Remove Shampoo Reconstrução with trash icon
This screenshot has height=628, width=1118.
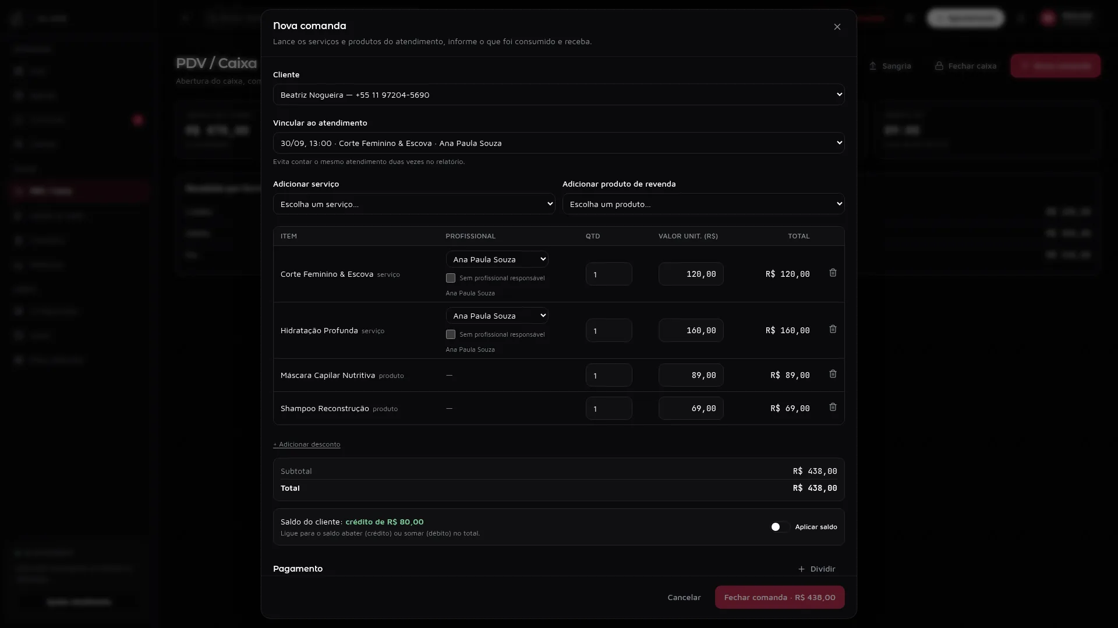pos(833,407)
